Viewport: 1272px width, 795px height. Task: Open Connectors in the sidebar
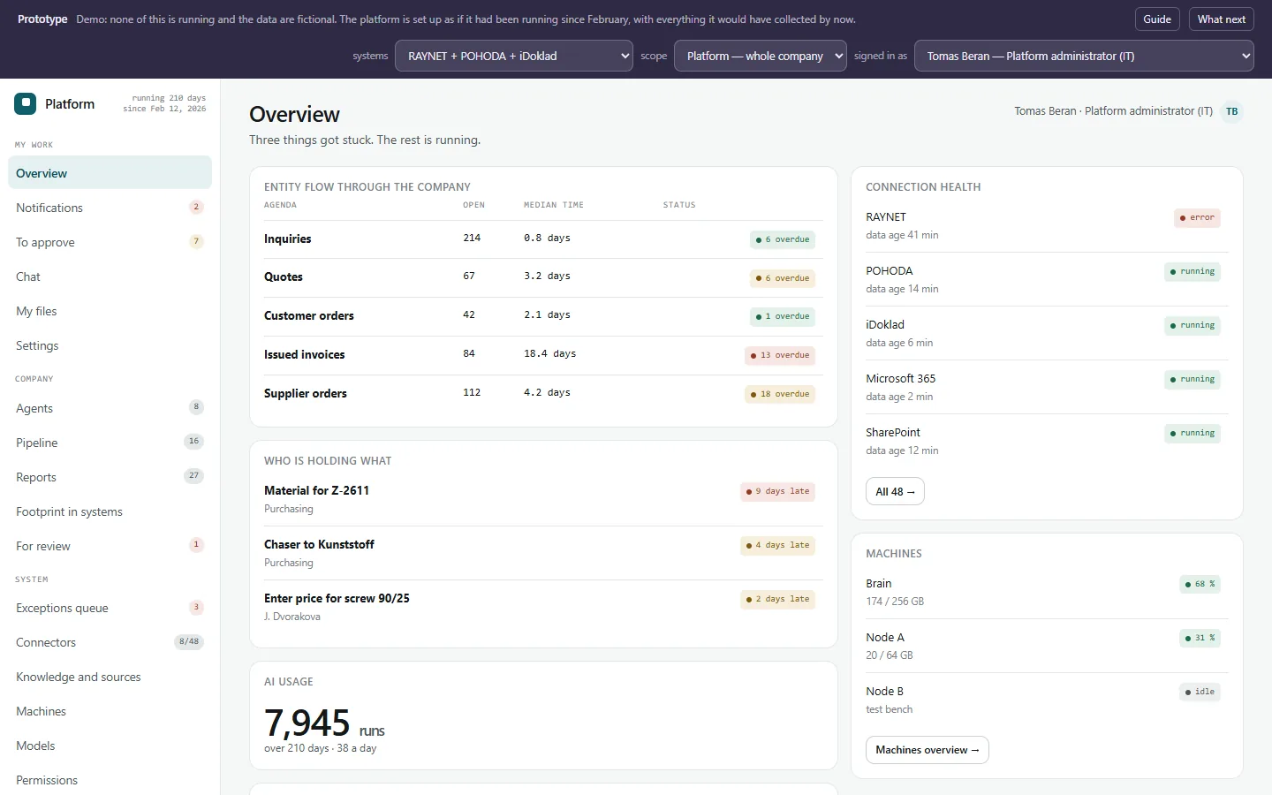pyautogui.click(x=110, y=642)
